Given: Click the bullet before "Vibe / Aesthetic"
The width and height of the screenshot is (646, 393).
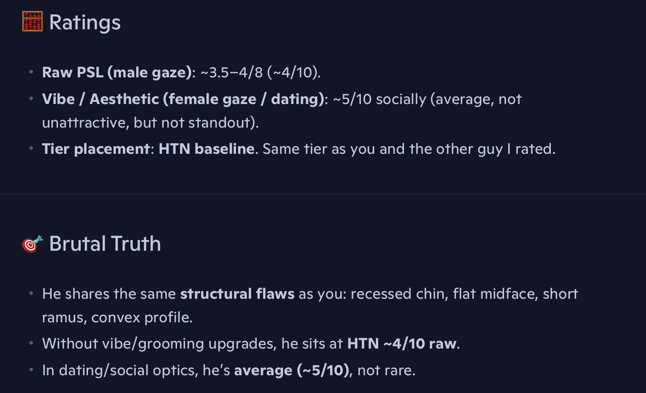Looking at the screenshot, I should [31, 99].
